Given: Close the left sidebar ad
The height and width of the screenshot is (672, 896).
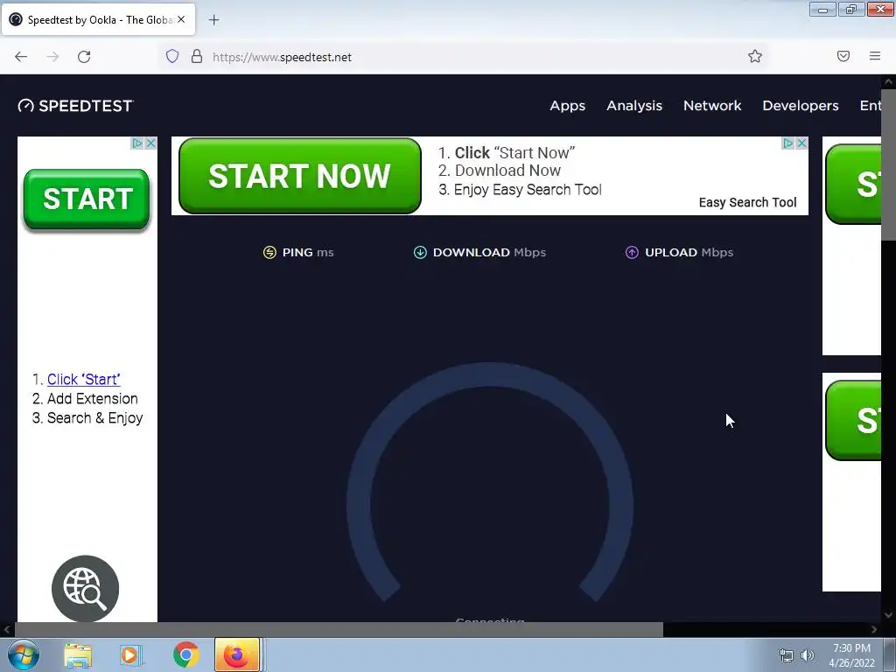Looking at the screenshot, I should click(150, 143).
